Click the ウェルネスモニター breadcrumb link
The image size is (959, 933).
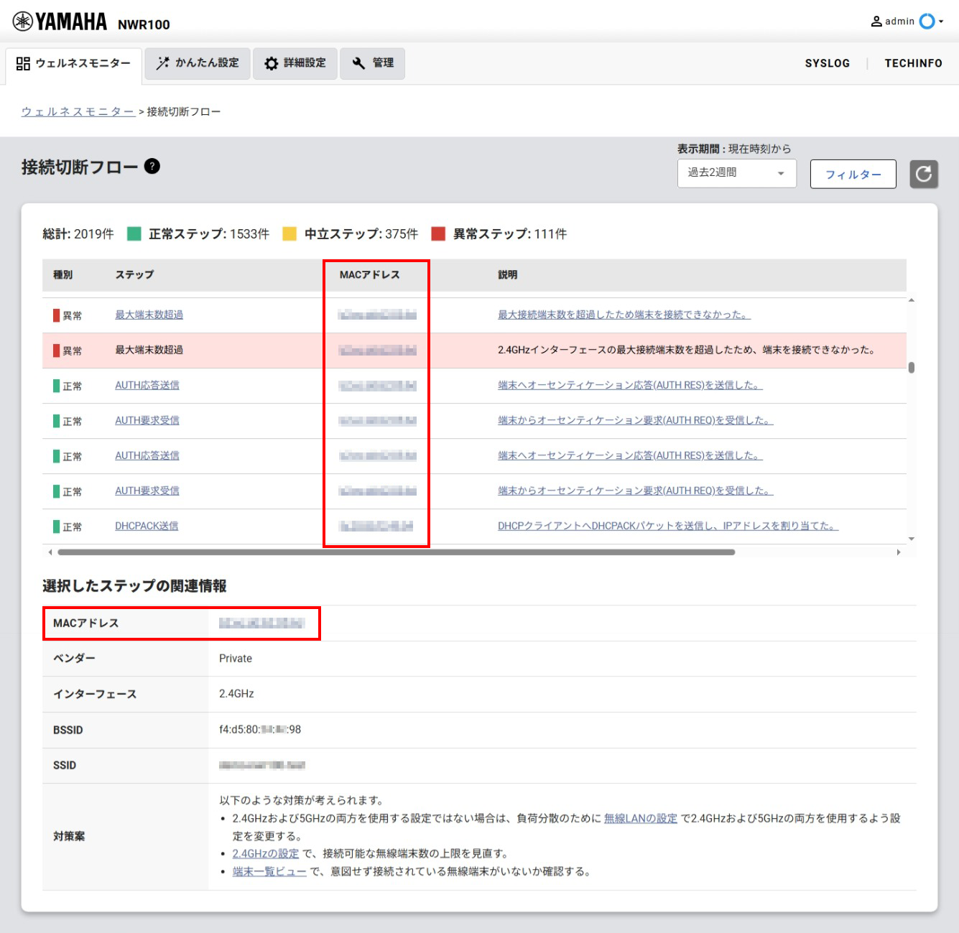point(78,111)
